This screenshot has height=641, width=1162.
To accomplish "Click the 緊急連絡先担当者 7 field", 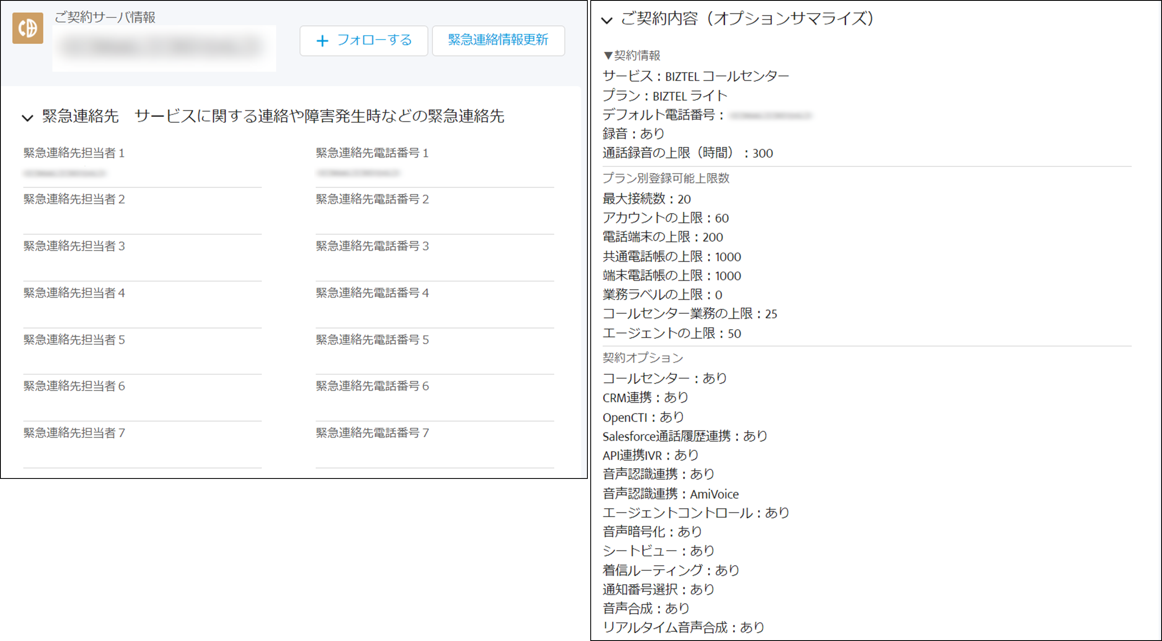I will click(x=142, y=446).
